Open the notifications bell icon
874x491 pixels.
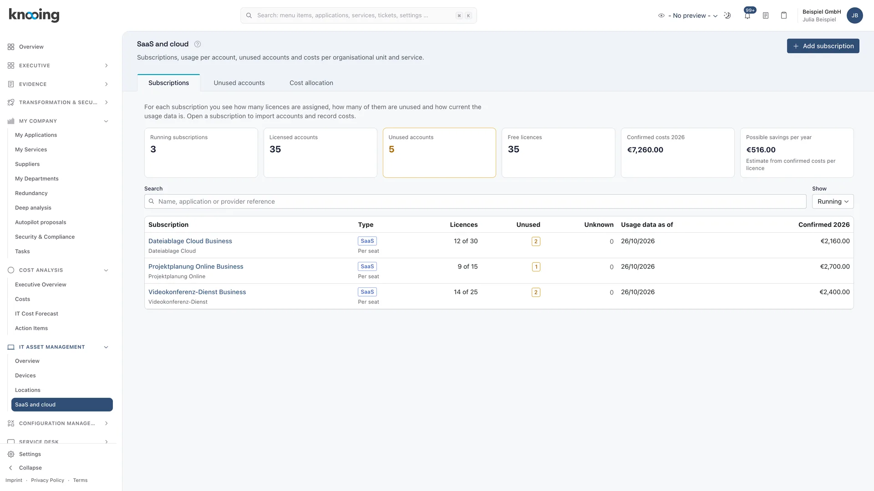click(747, 15)
